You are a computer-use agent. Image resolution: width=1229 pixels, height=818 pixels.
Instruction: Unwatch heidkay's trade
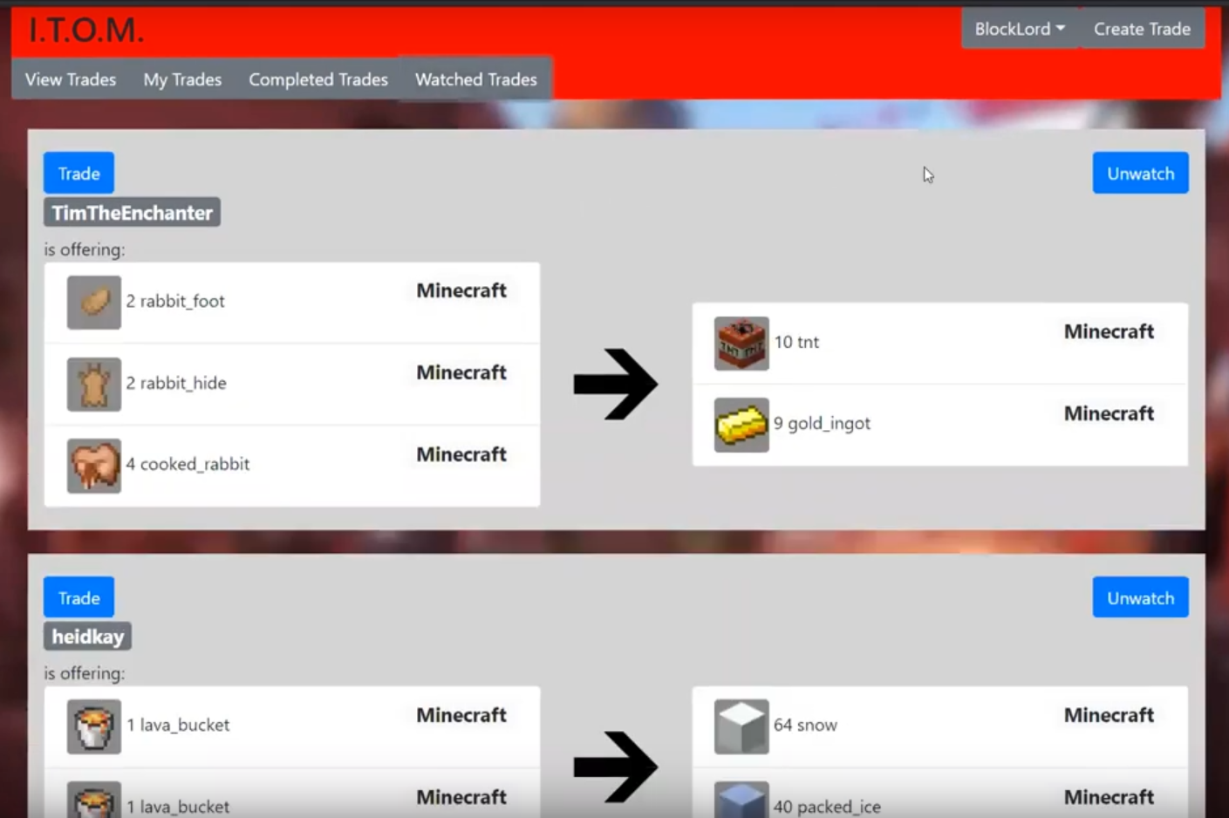coord(1140,598)
